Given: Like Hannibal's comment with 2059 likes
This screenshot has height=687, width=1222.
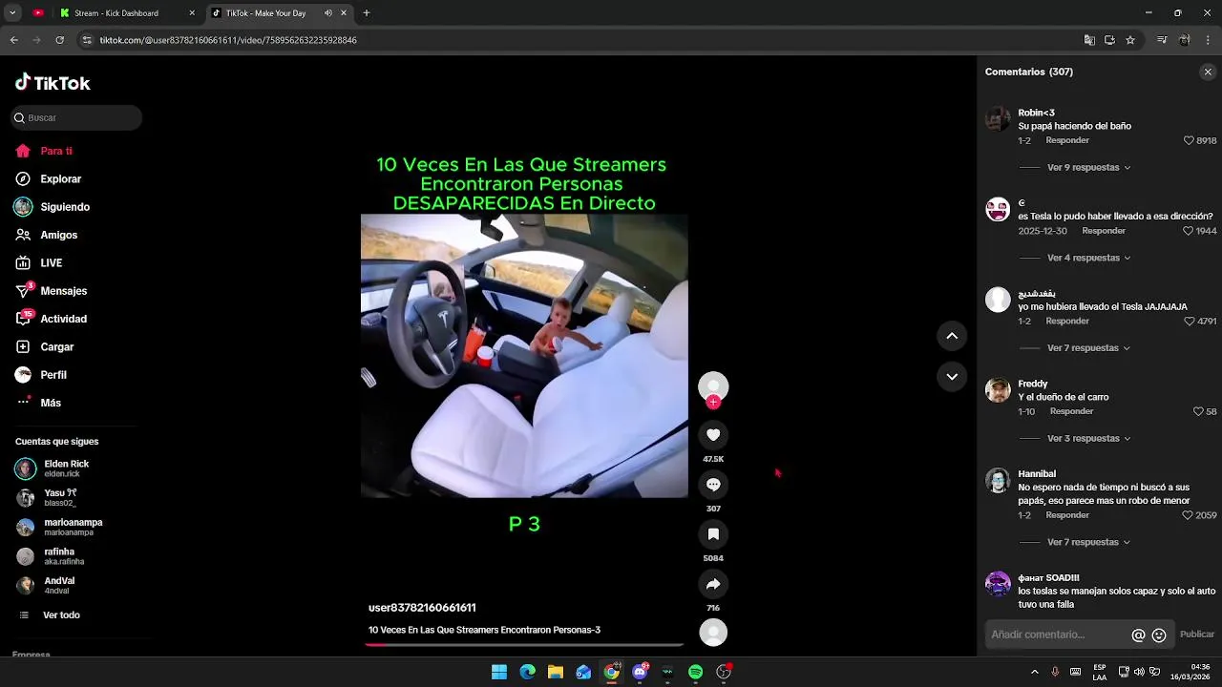Looking at the screenshot, I should click(x=1189, y=515).
